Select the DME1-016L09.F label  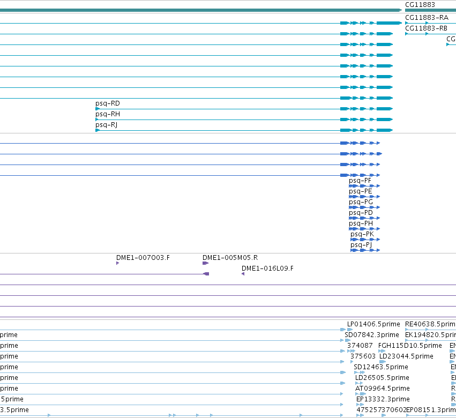pyautogui.click(x=267, y=268)
